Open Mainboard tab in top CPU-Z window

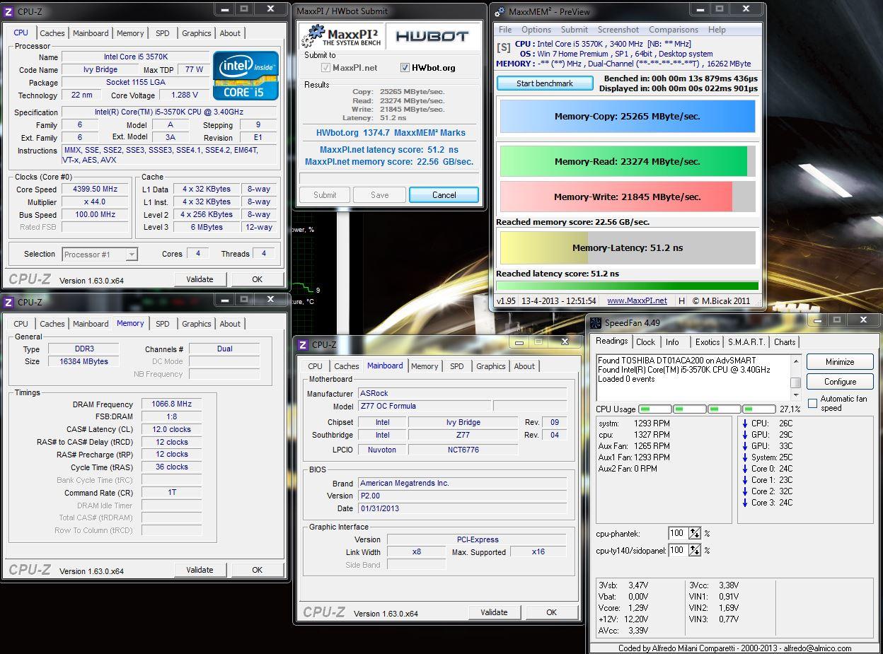point(91,33)
